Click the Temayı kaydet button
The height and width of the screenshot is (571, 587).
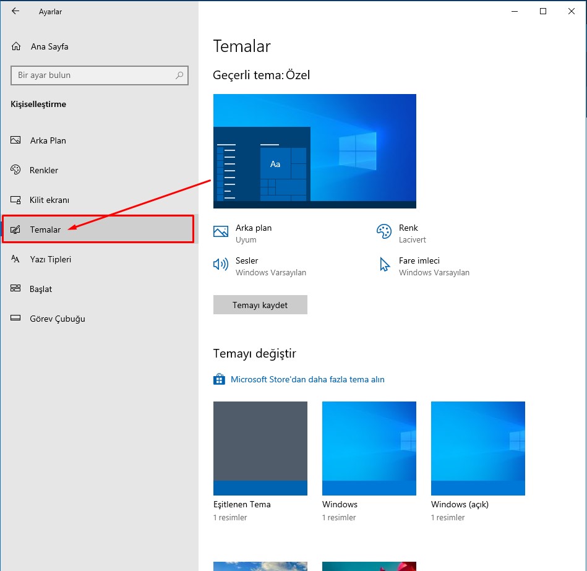[x=260, y=305]
